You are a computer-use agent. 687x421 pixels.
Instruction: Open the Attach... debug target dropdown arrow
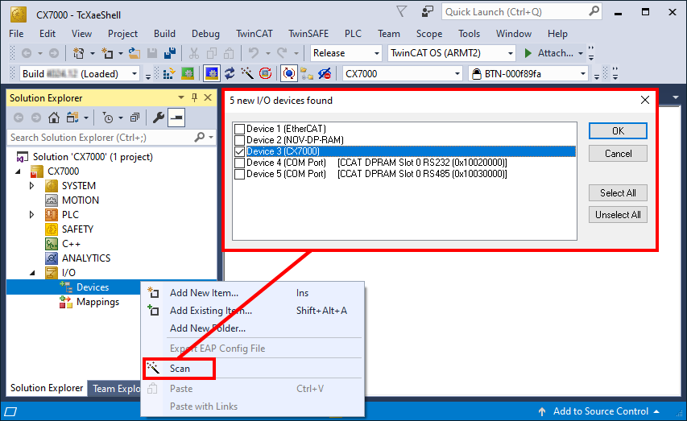(581, 53)
